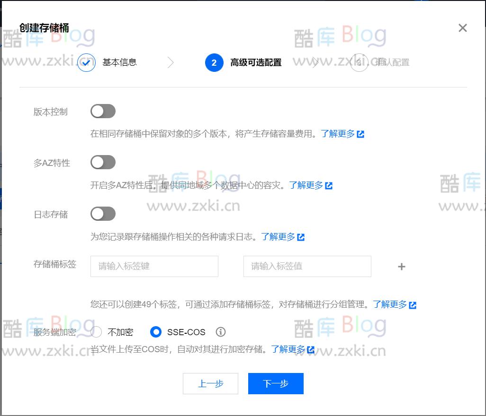Click the 上一步 button to go back
The image size is (486, 416).
coord(210,383)
